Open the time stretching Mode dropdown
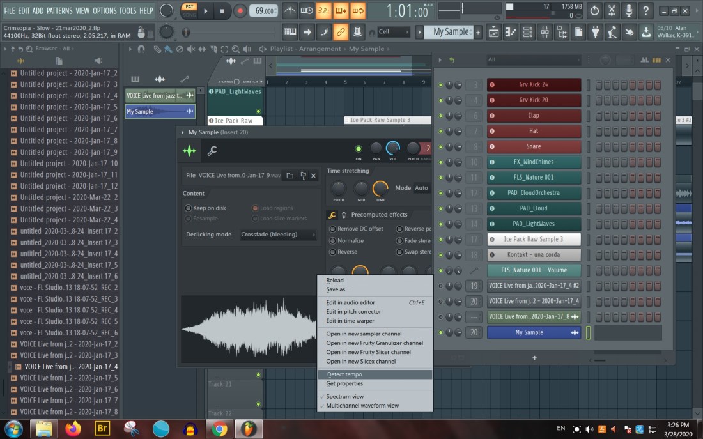The height and width of the screenshot is (439, 703). (x=422, y=189)
